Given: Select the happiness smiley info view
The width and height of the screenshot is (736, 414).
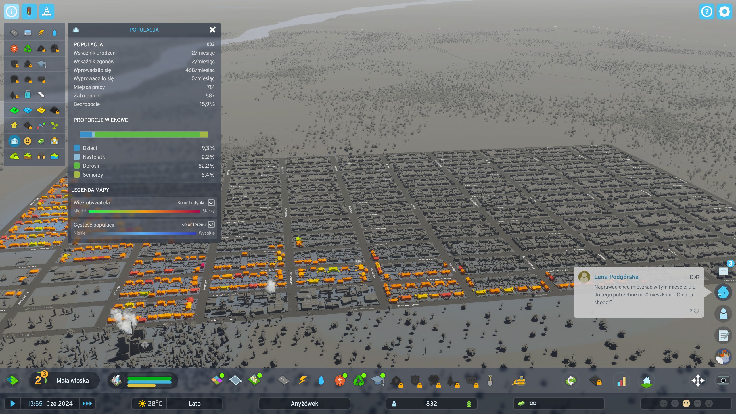Looking at the screenshot, I should (28, 141).
